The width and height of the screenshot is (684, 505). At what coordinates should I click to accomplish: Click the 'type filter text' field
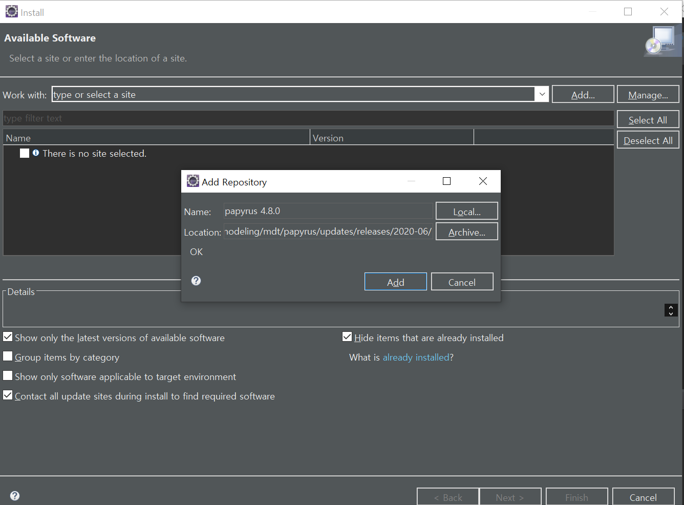click(x=308, y=118)
